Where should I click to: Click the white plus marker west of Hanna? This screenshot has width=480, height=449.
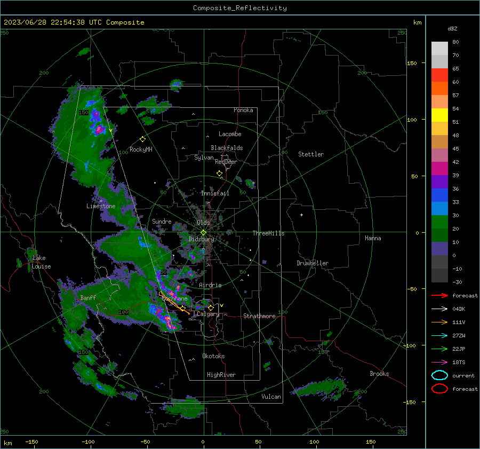pos(301,215)
